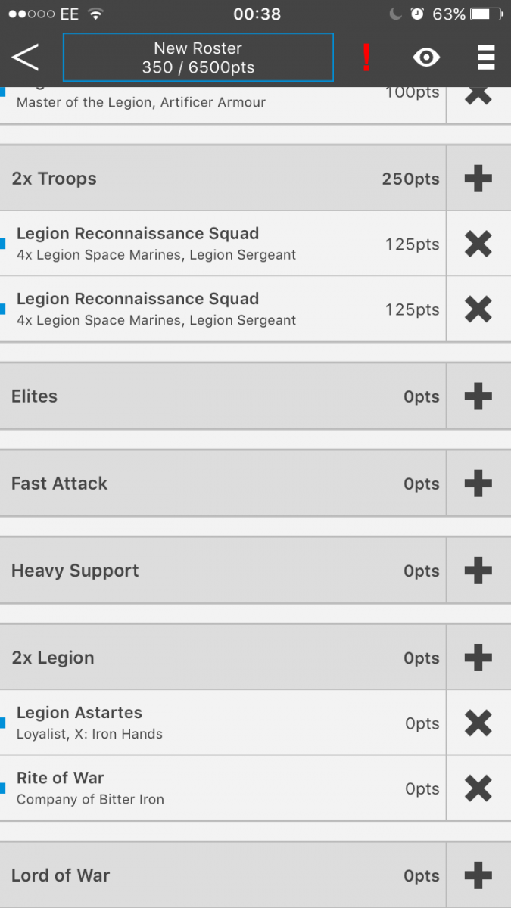Add a unit to Troops section

pos(478,179)
